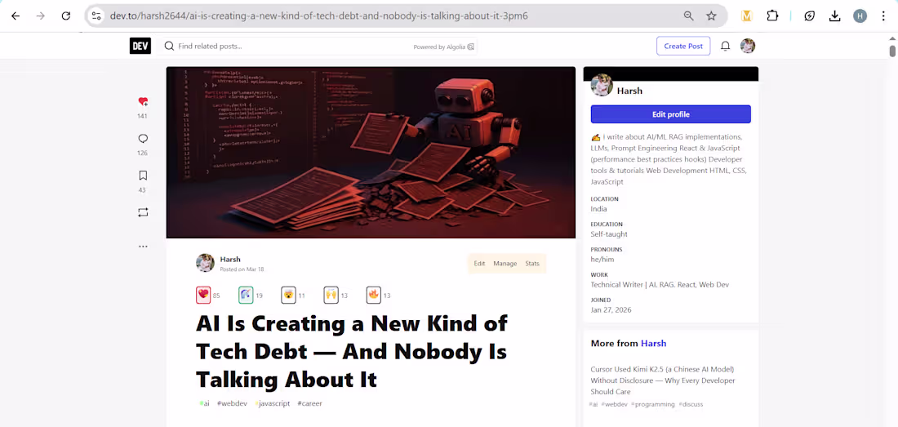Add a heart reaction in left sidebar
Image resolution: width=898 pixels, height=427 pixels.
[x=143, y=102]
